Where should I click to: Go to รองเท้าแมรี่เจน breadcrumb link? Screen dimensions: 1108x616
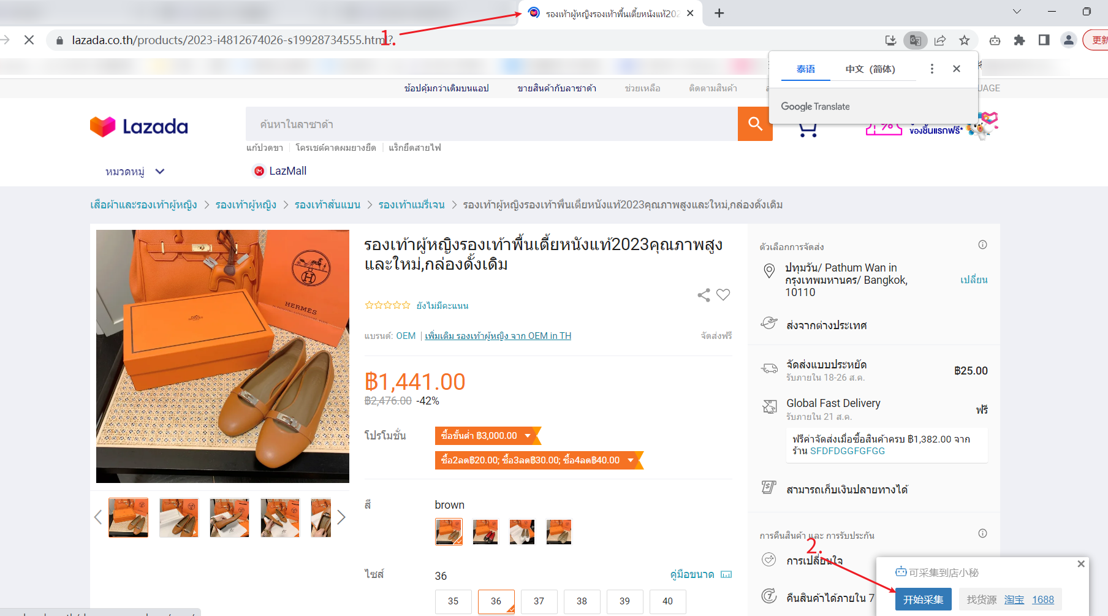tap(411, 205)
